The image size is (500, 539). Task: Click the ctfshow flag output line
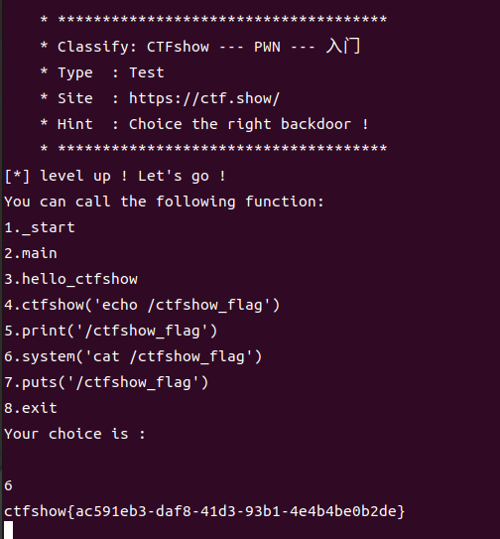point(204,511)
